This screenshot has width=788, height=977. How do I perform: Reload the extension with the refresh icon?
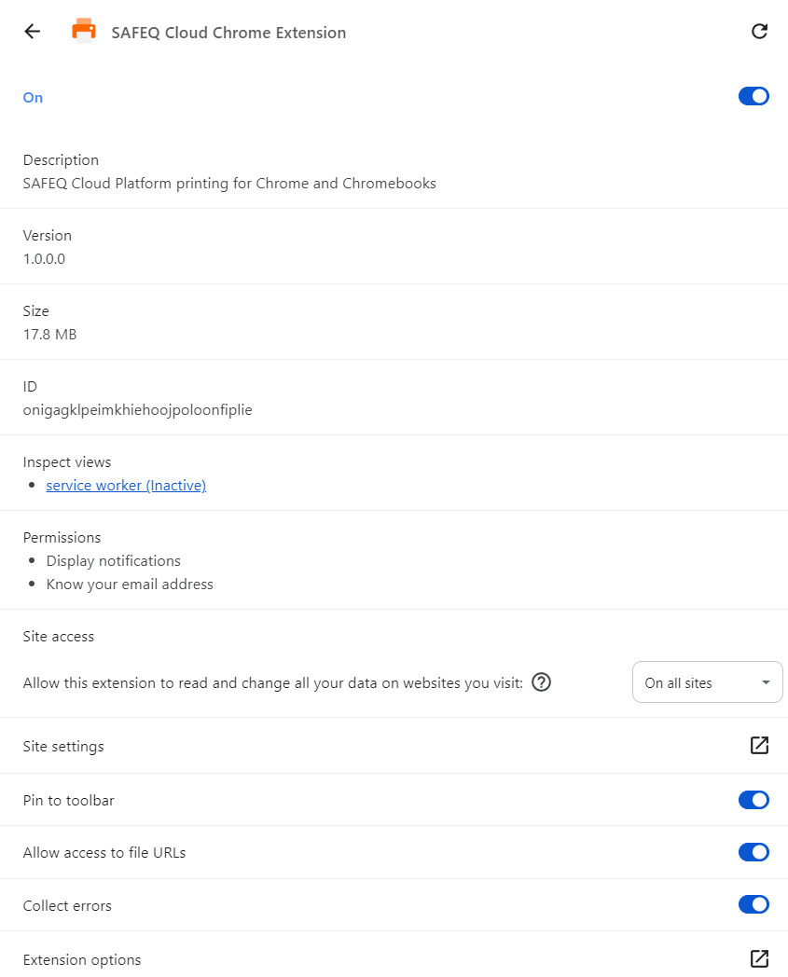click(759, 32)
